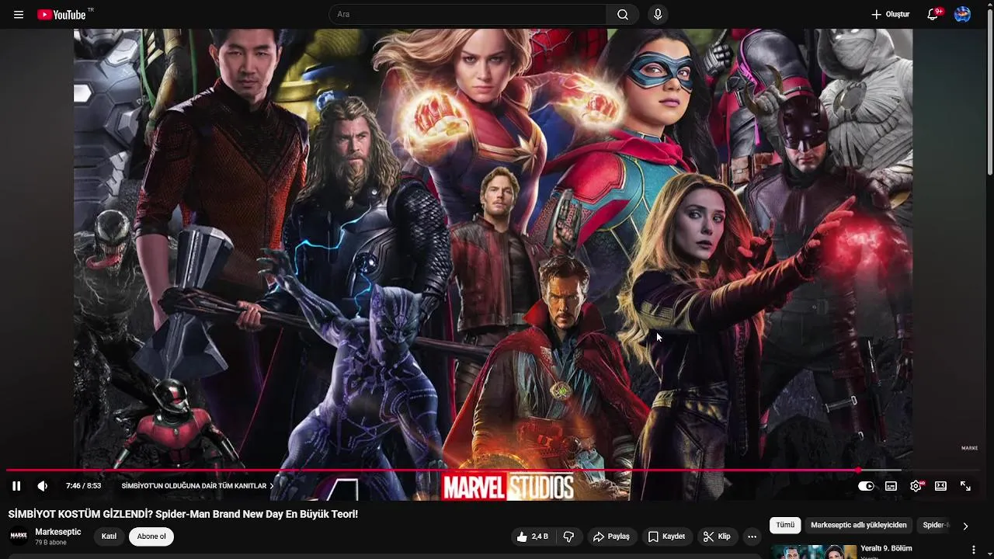Open more actions three-dot menu
The height and width of the screenshot is (559, 994).
(x=752, y=536)
